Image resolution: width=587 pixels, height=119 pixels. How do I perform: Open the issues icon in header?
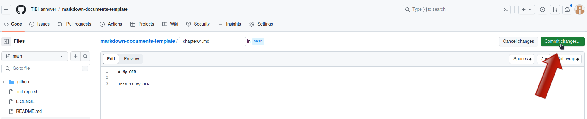(x=543, y=10)
